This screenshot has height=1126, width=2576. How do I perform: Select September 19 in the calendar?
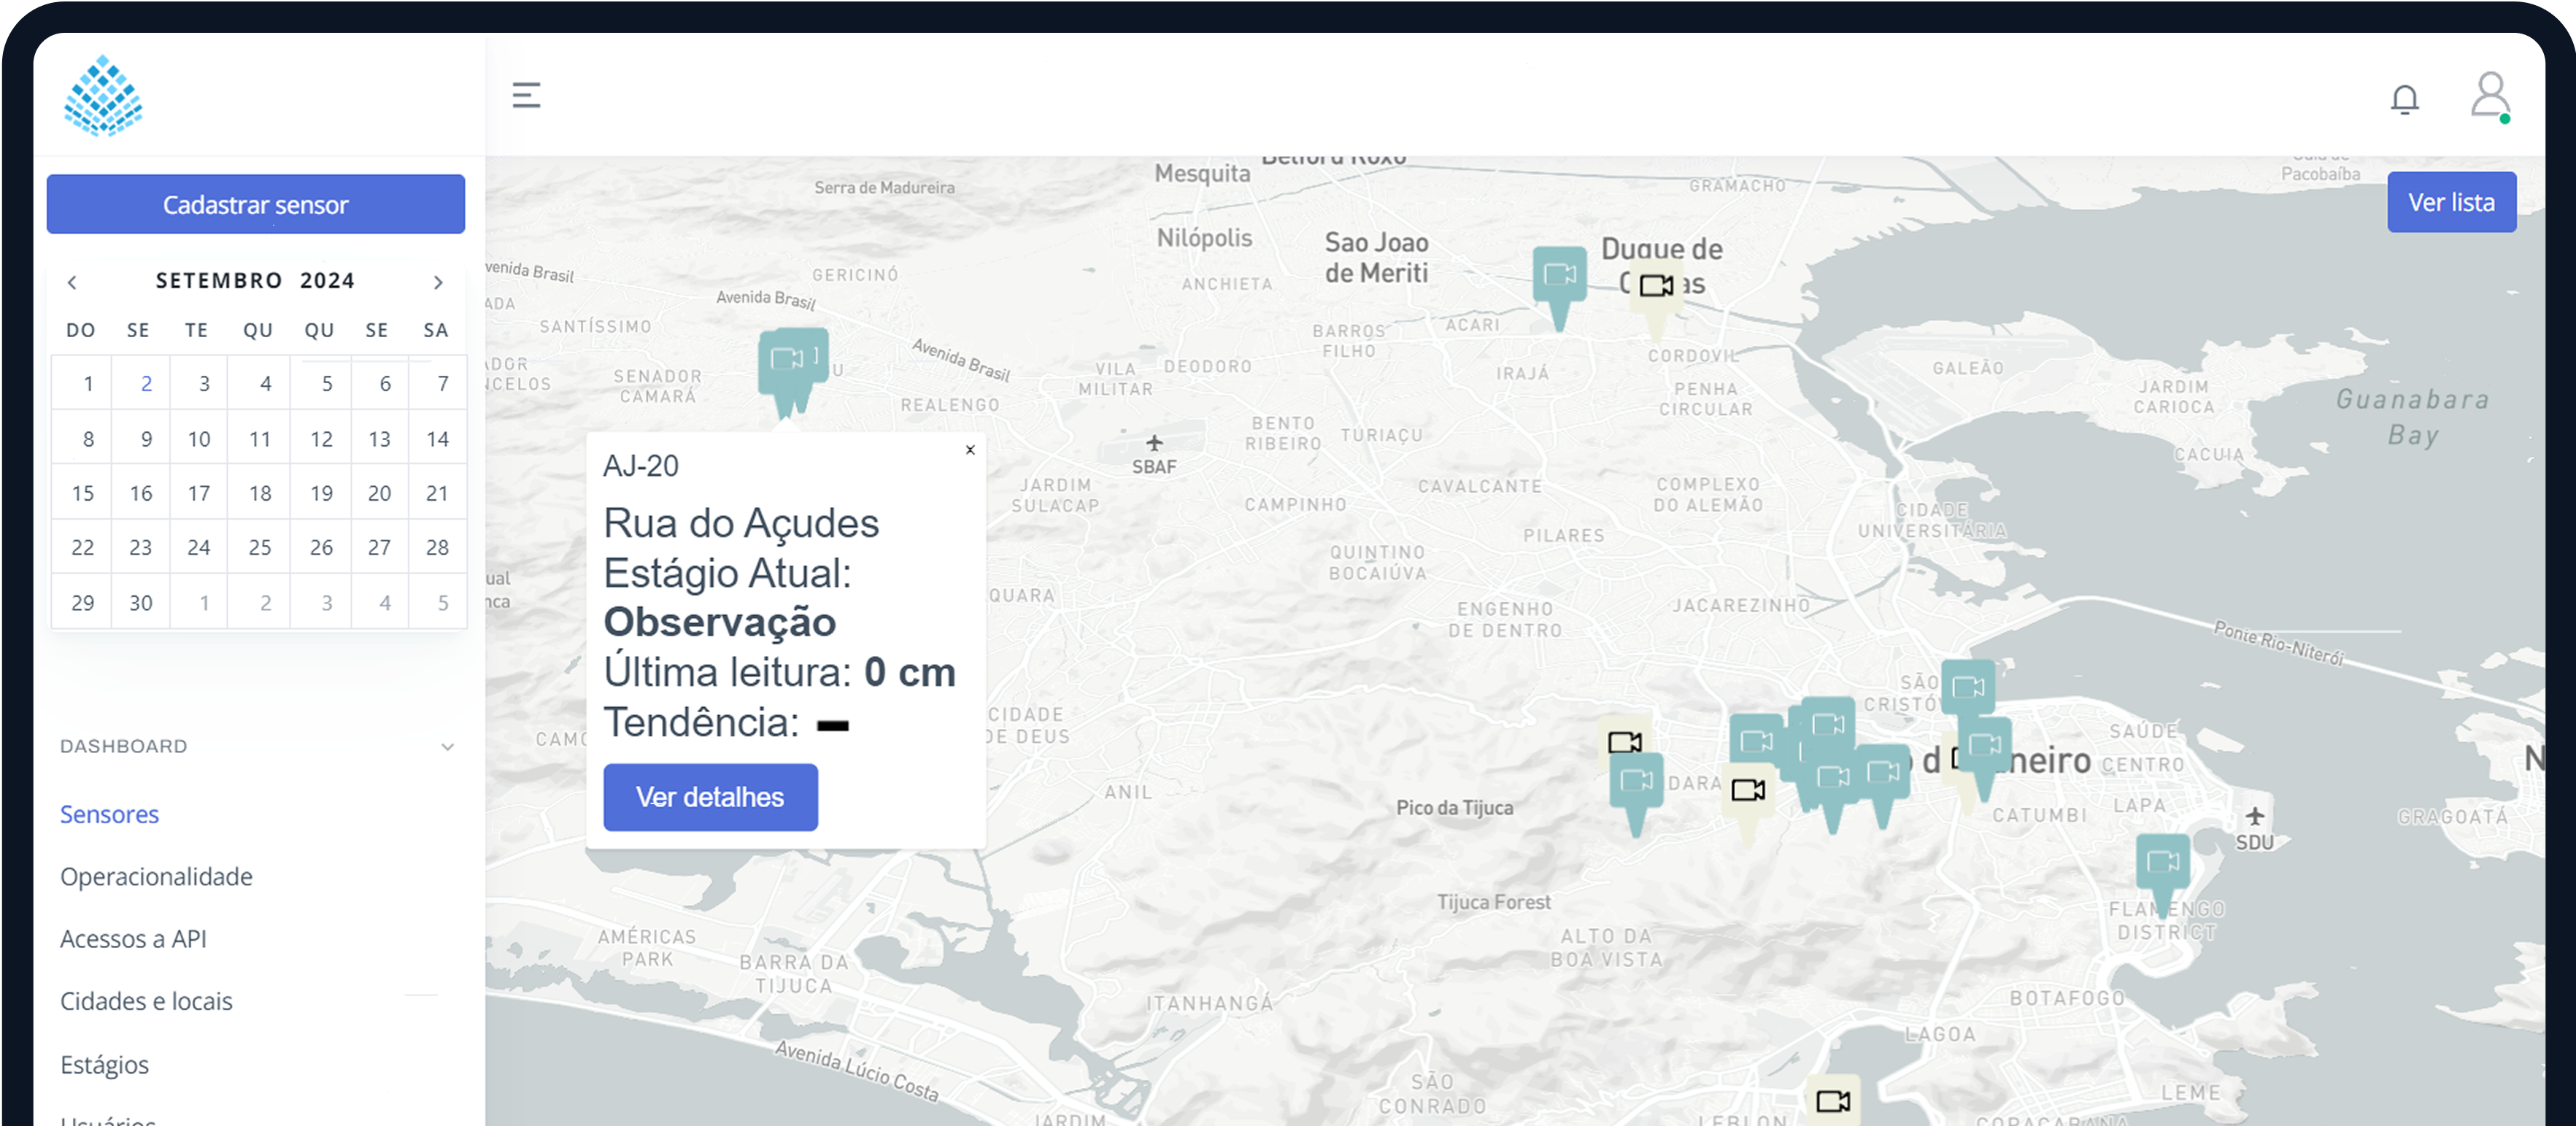click(x=321, y=492)
